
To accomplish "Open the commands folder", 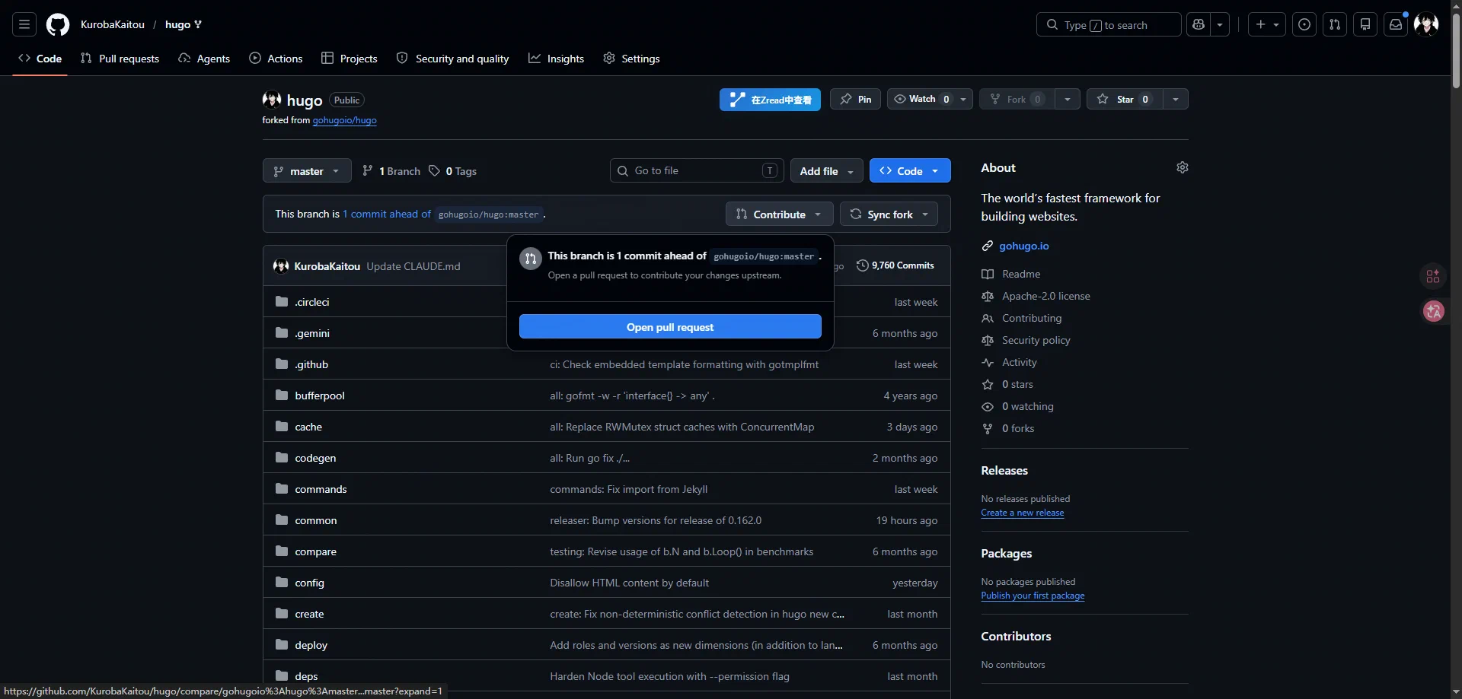I will 321,489.
